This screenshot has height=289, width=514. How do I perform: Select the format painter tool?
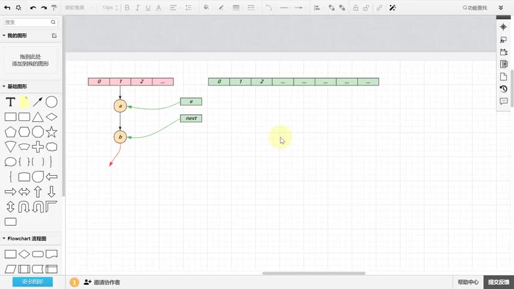(54, 8)
